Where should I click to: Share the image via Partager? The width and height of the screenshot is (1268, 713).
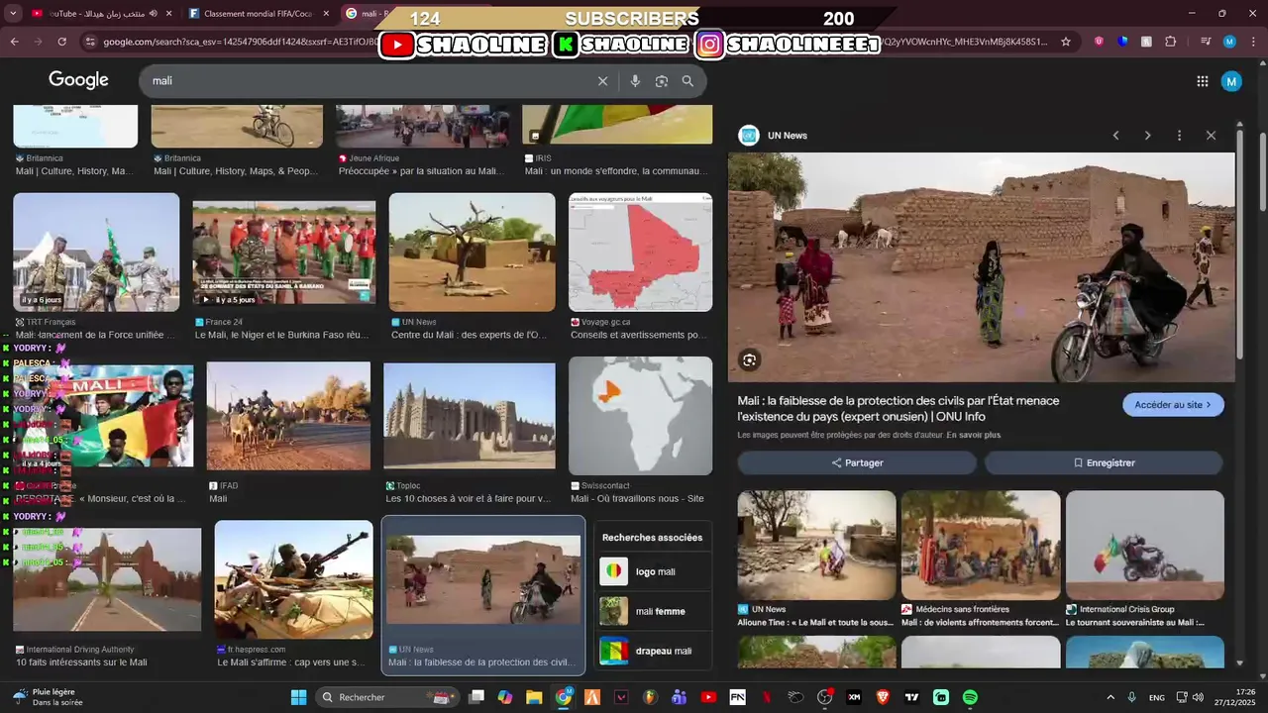[x=857, y=462]
